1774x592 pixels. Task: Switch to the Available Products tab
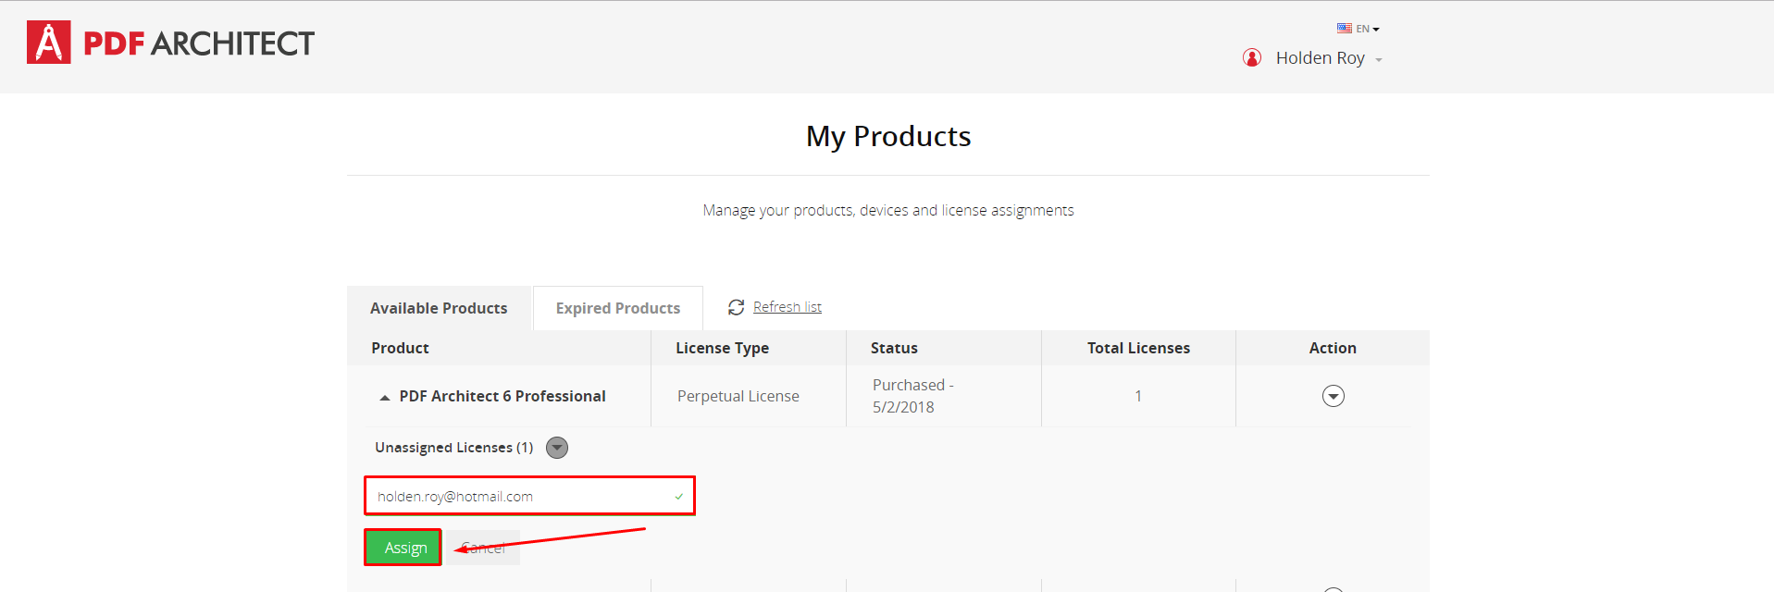(439, 308)
